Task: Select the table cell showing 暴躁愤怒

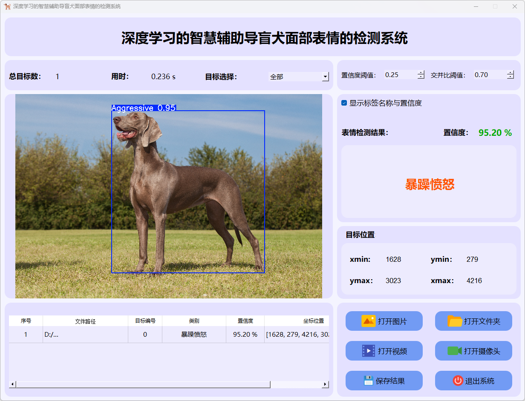Action: click(194, 335)
